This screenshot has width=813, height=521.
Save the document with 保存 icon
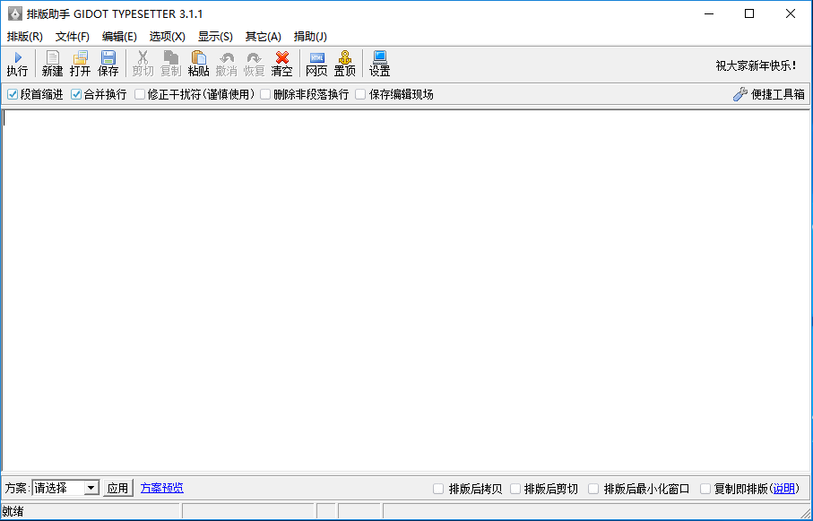(108, 62)
